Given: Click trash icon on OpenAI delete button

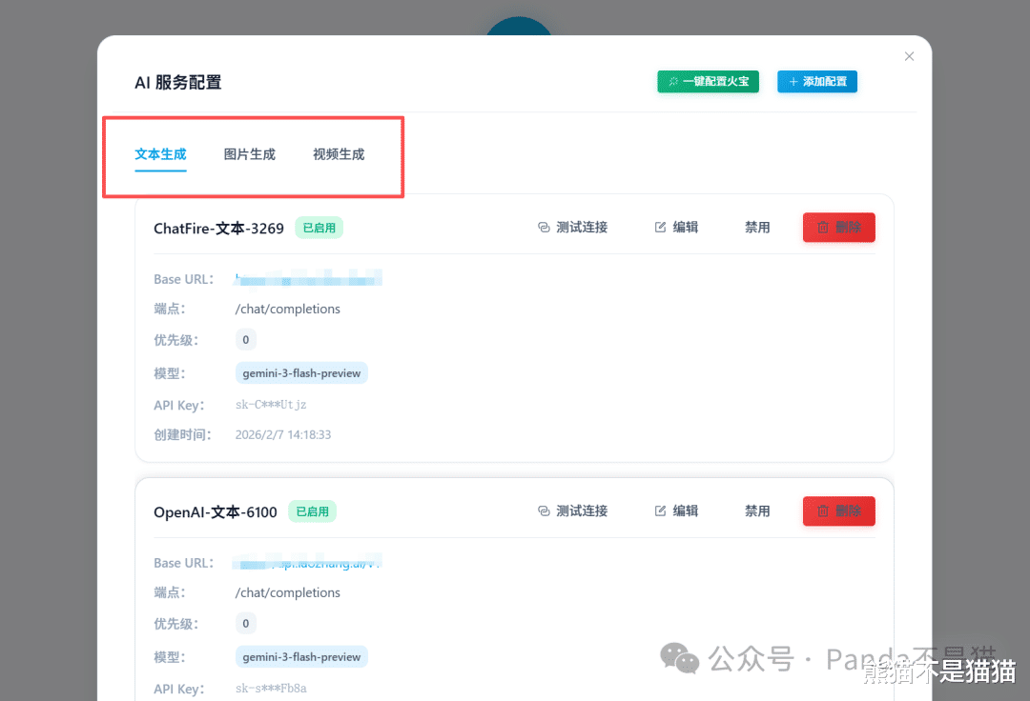Looking at the screenshot, I should [x=822, y=511].
